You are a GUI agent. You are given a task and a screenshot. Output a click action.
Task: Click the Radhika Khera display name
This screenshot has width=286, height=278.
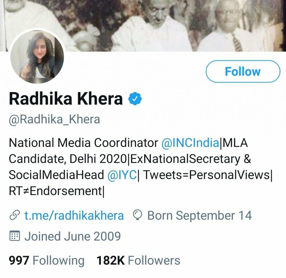pos(66,99)
